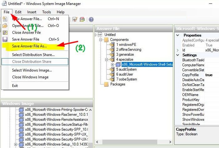This screenshot has width=219, height=148.
Task: Collapse the Components tree node
Action: [x=100, y=40]
